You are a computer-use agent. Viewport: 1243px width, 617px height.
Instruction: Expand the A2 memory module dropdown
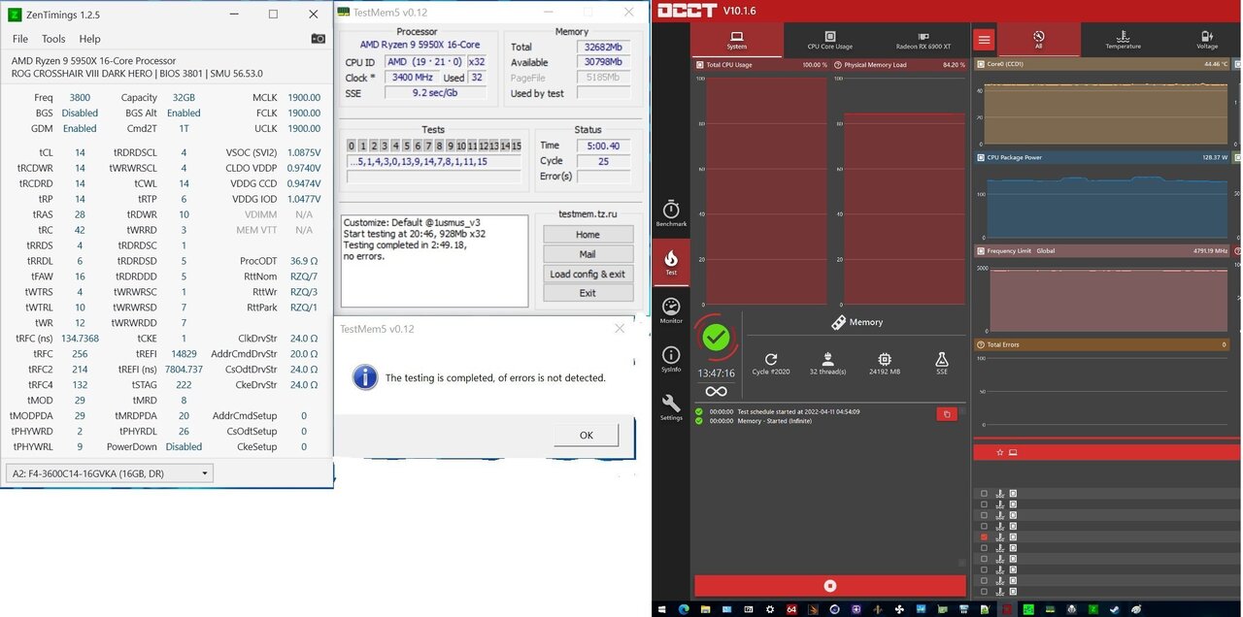point(204,473)
